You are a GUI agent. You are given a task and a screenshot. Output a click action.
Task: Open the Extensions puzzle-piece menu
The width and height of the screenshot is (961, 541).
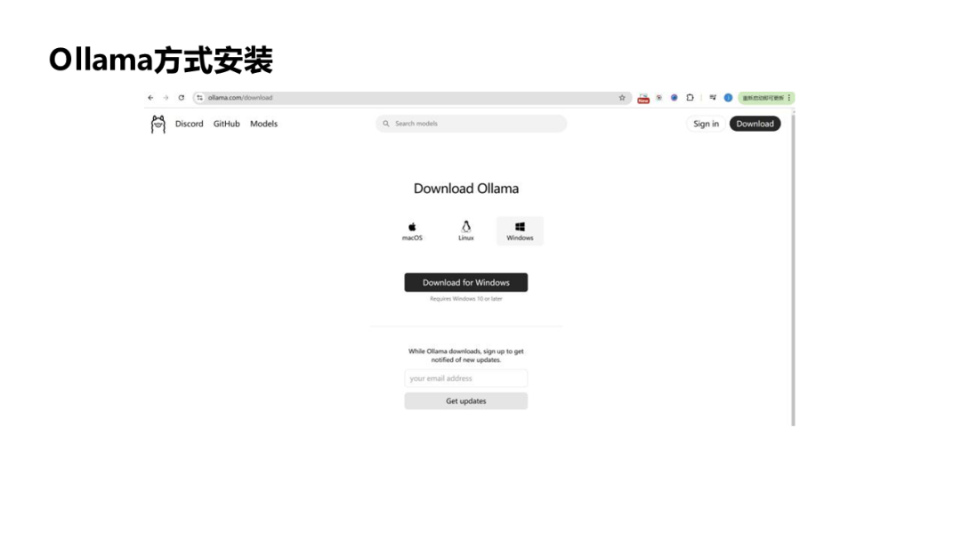click(x=690, y=97)
